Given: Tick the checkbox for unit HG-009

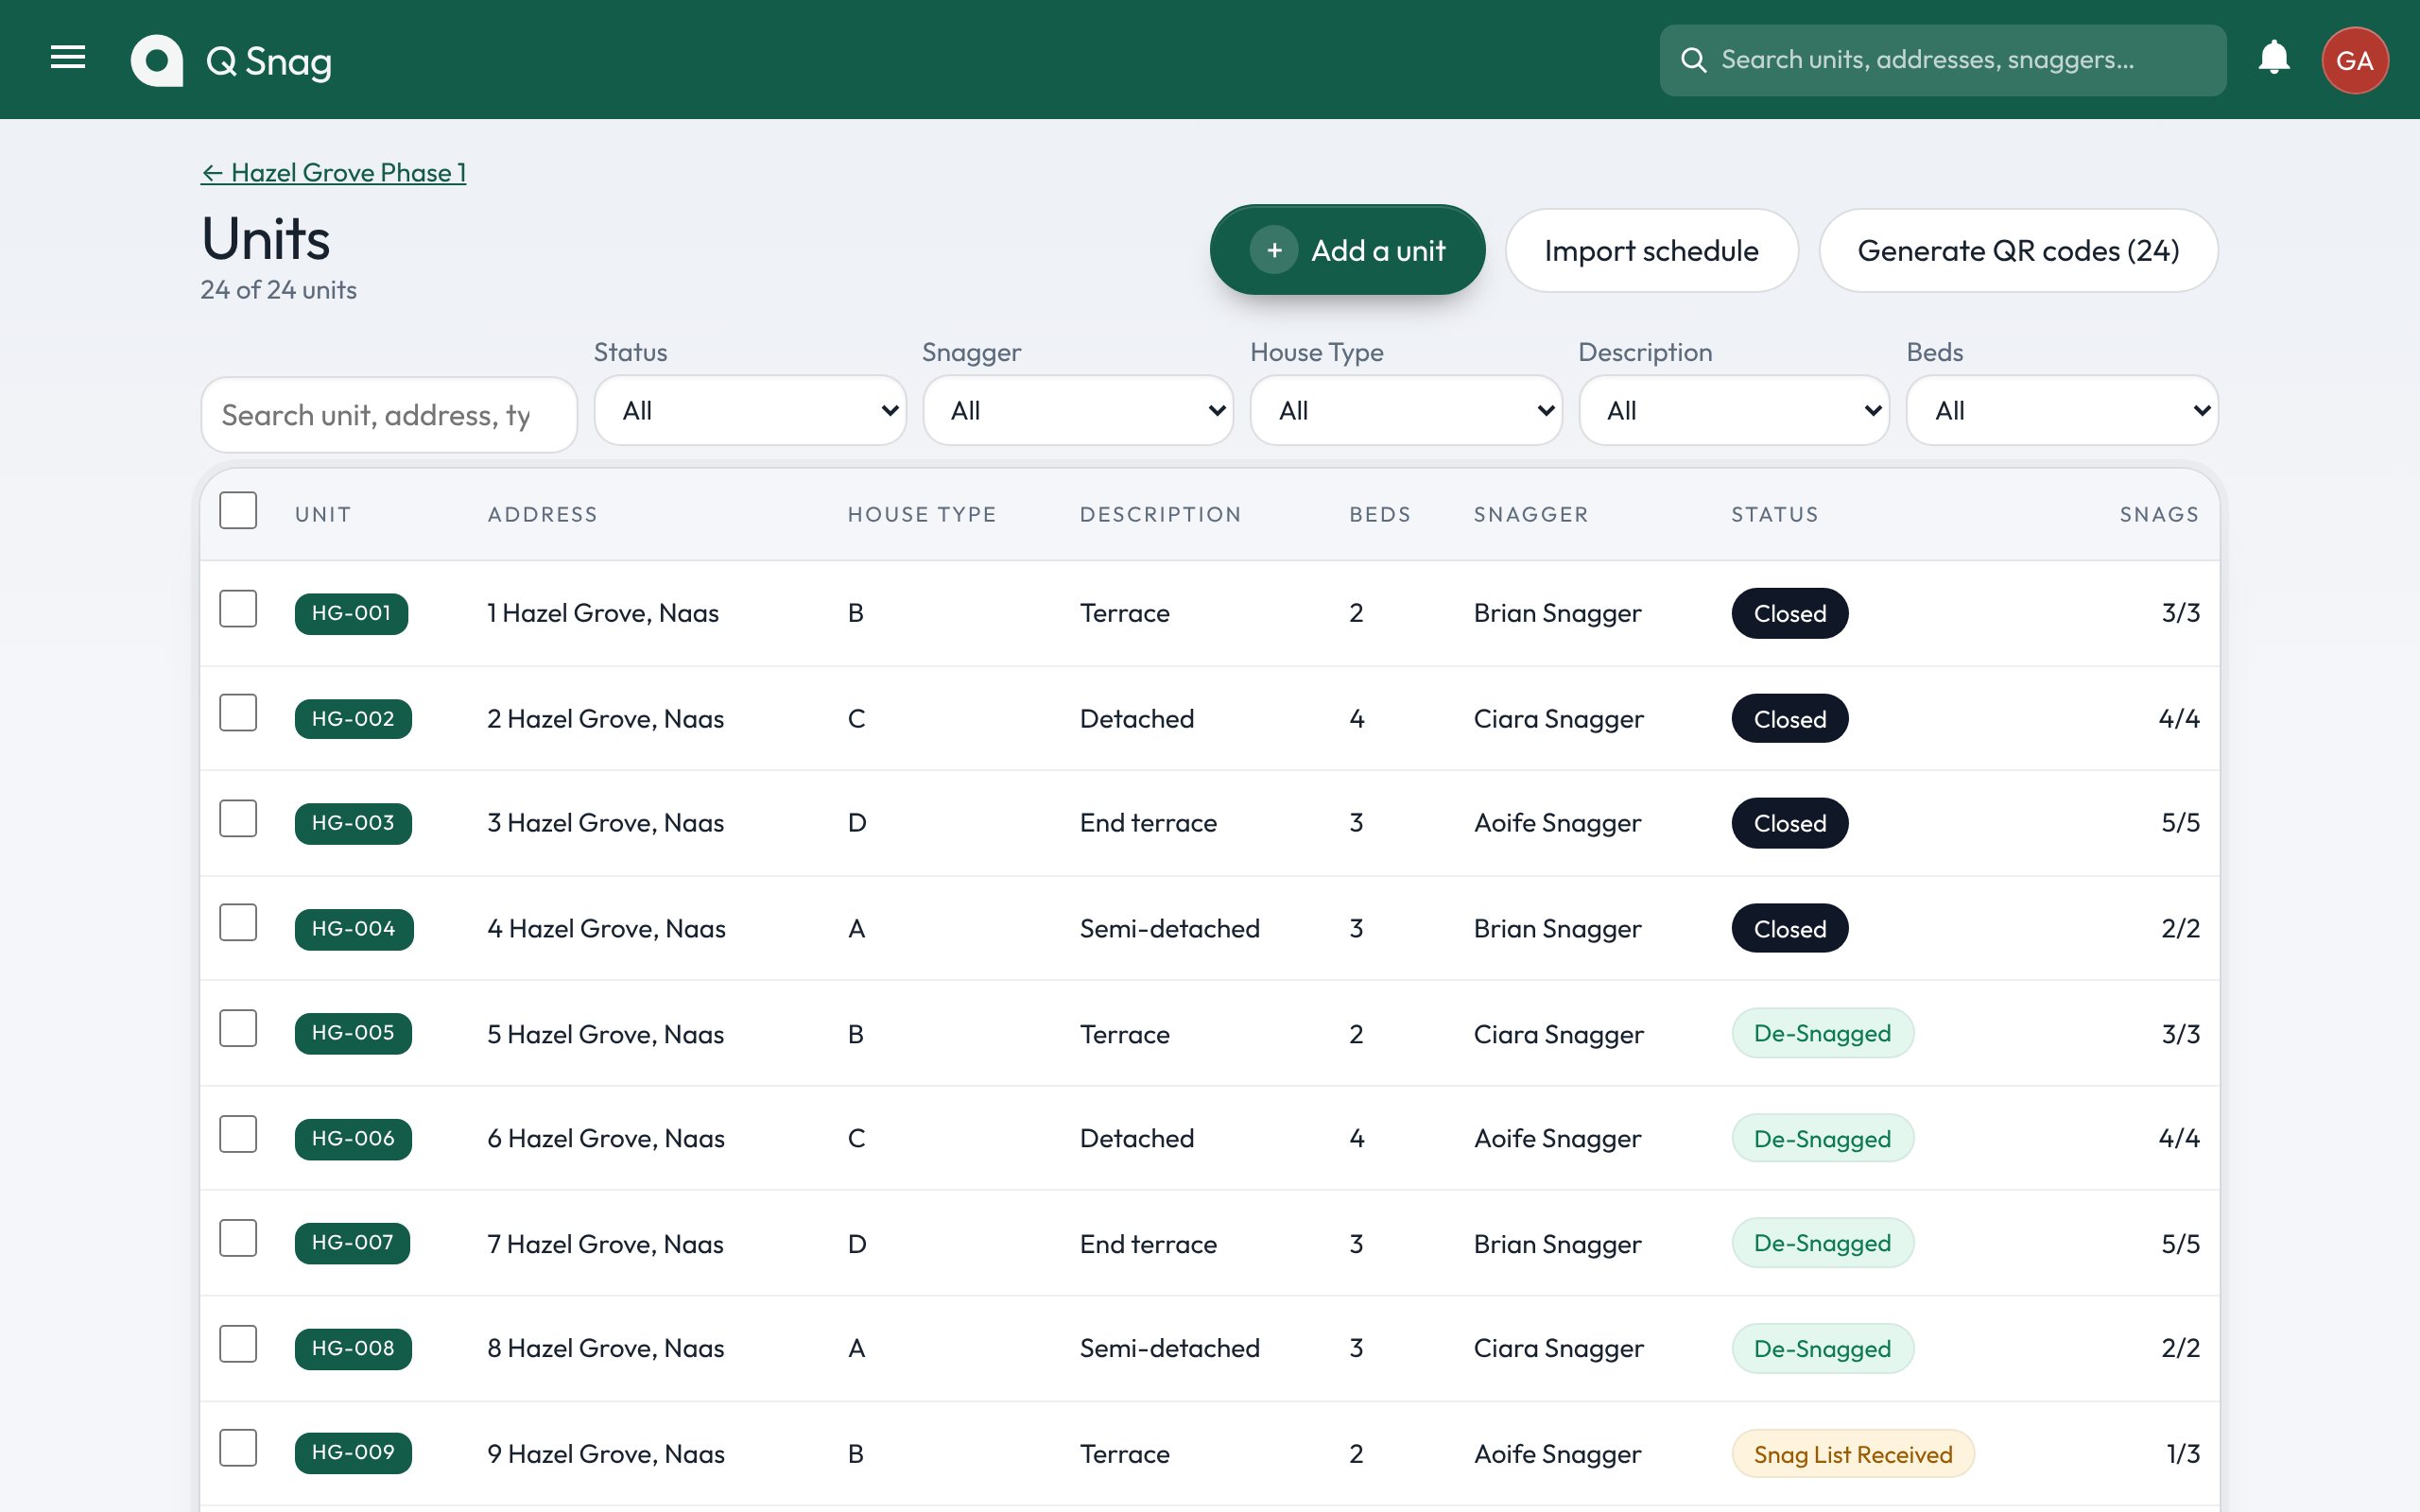Looking at the screenshot, I should (x=238, y=1448).
